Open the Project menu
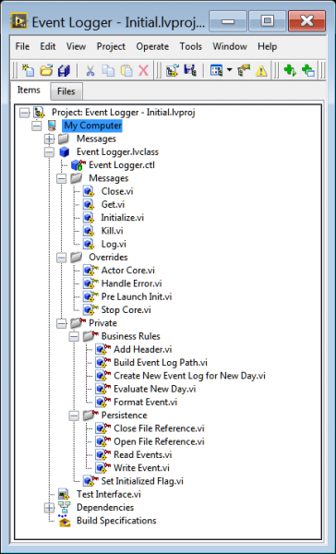 click(x=111, y=46)
